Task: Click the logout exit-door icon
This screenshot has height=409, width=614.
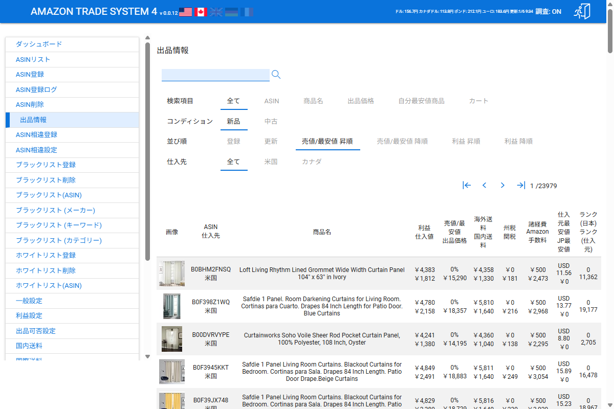Action: tap(582, 11)
